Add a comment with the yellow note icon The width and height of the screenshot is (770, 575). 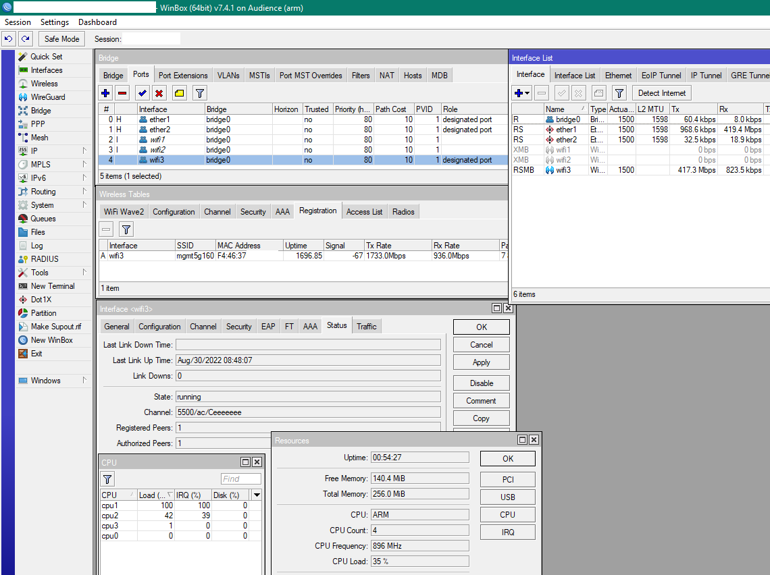[179, 93]
